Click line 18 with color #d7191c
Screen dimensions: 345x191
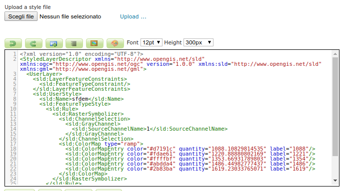point(190,149)
